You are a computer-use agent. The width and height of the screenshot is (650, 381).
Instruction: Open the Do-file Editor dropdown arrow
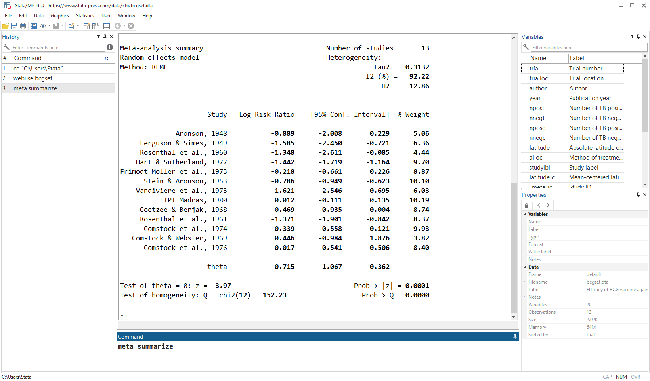click(78, 26)
